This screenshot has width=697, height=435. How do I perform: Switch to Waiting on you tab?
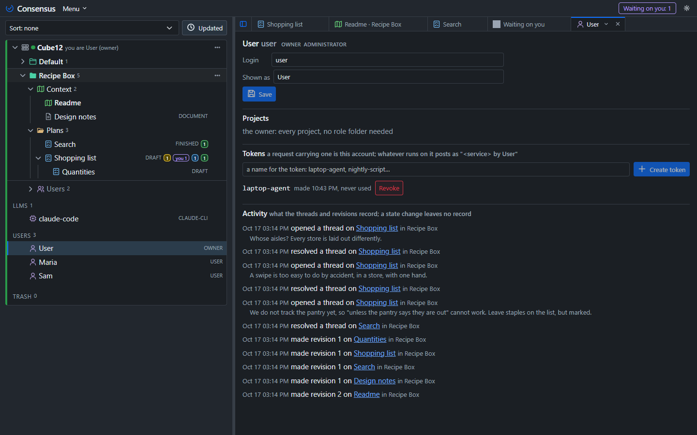click(x=529, y=24)
